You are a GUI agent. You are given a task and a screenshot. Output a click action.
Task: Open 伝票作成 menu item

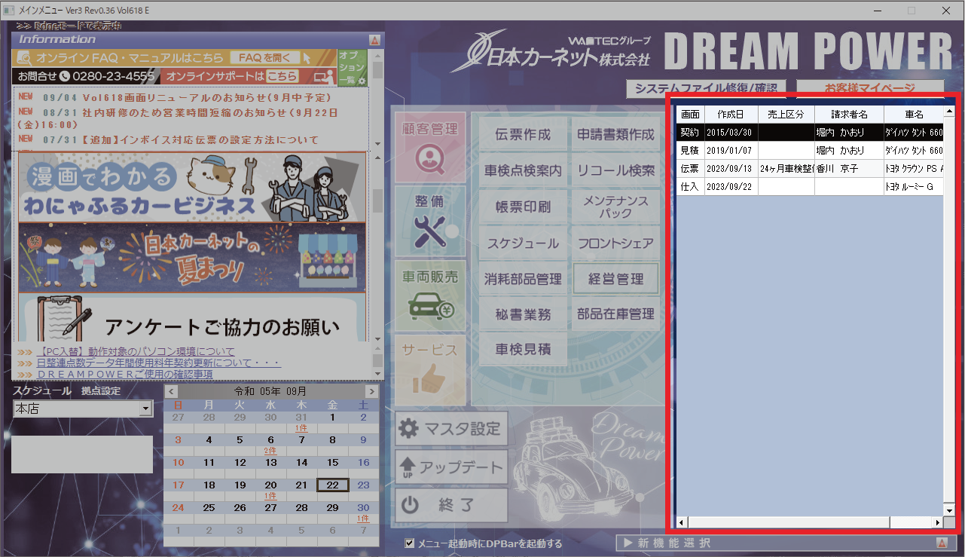pos(523,135)
